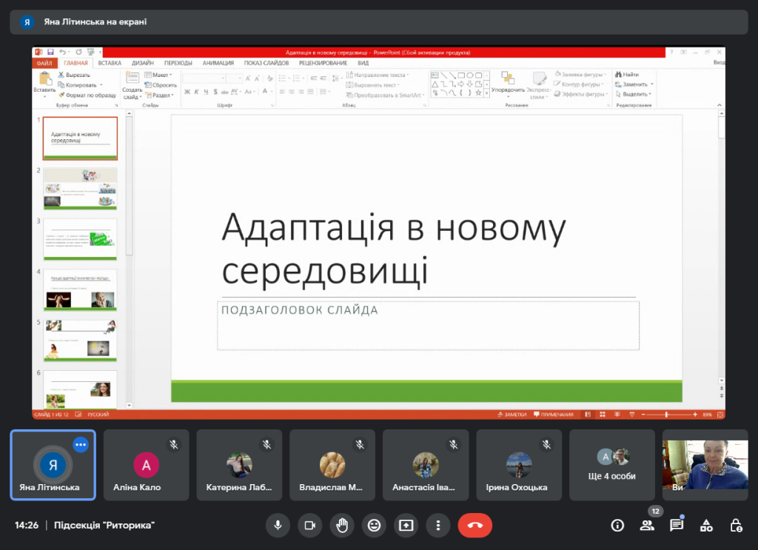
Task: Open the host controls lock icon
Action: [736, 525]
